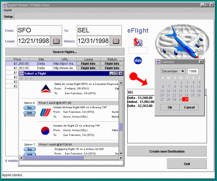Click the Return column header
The height and width of the screenshot is (181, 217).
[x=112, y=59]
